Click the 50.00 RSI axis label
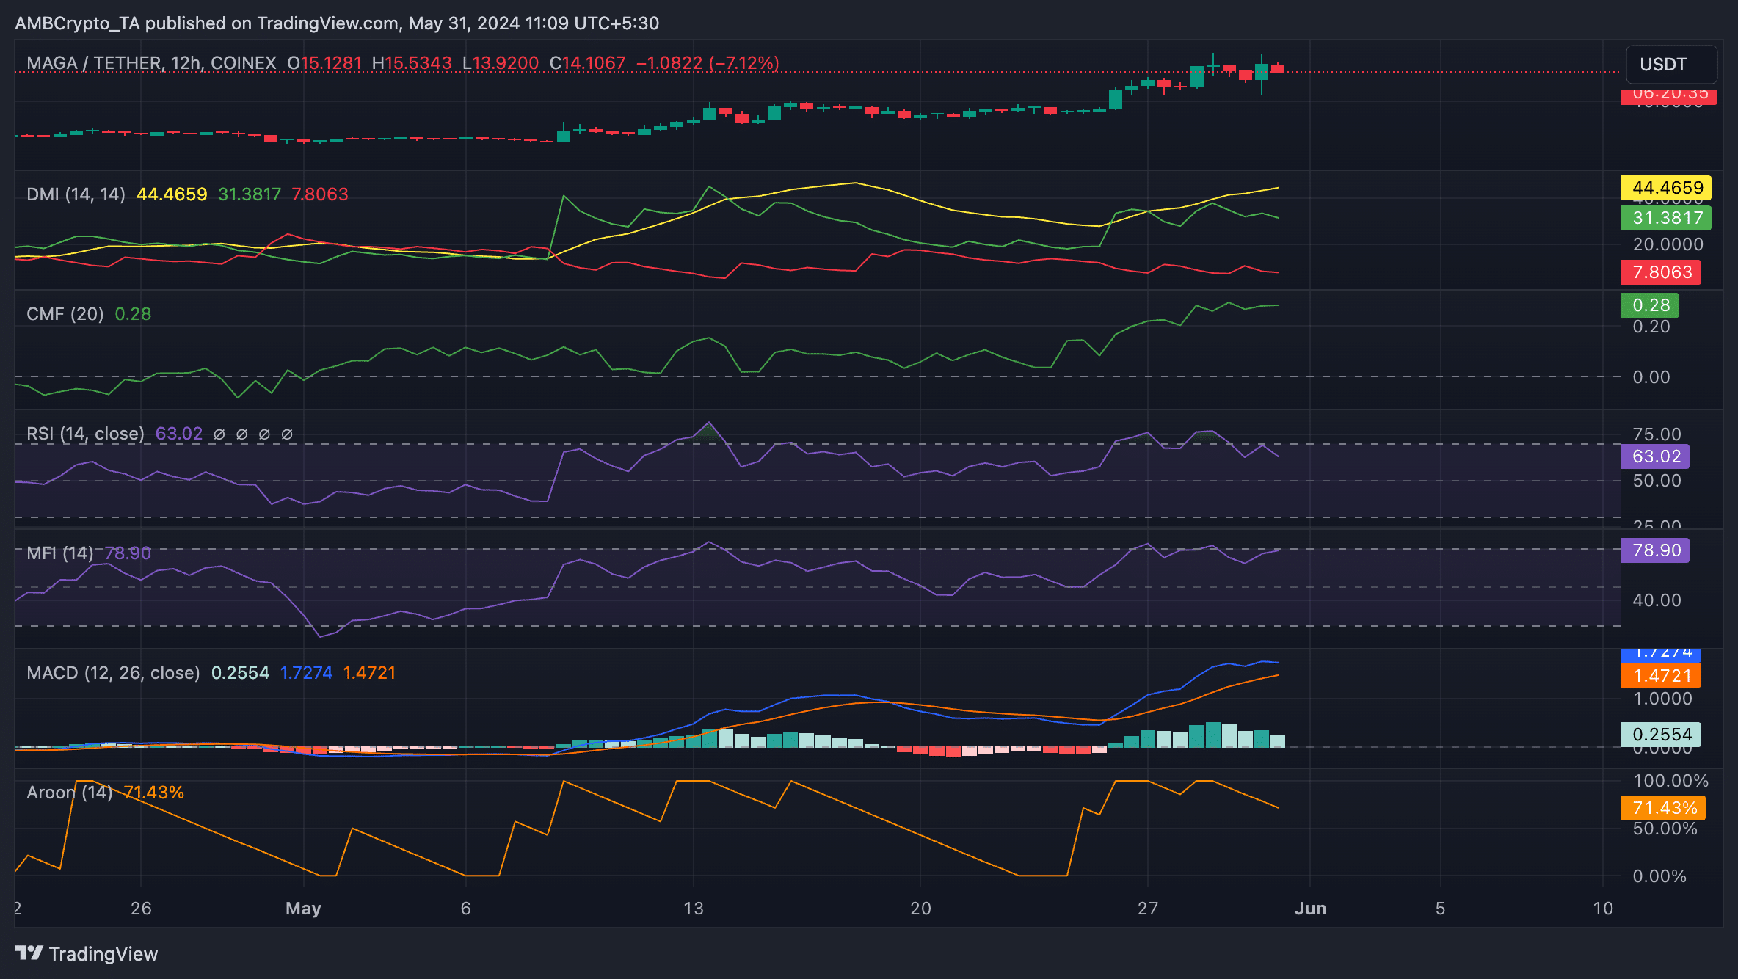The width and height of the screenshot is (1738, 979). (1657, 481)
